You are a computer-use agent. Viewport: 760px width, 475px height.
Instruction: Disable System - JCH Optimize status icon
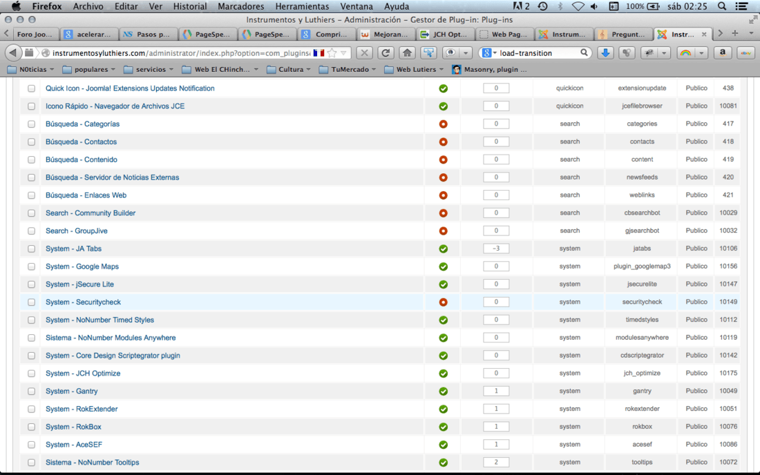point(443,374)
